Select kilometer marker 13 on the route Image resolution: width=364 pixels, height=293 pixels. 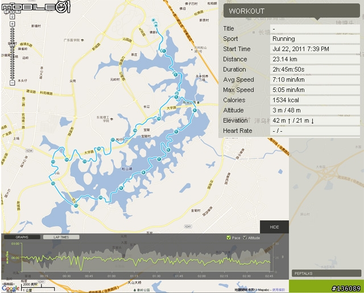click(53, 162)
